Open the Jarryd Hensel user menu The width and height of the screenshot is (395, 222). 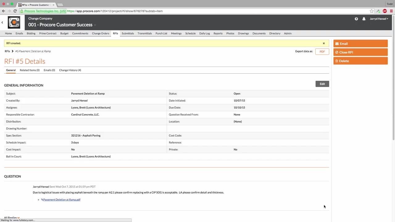click(379, 19)
